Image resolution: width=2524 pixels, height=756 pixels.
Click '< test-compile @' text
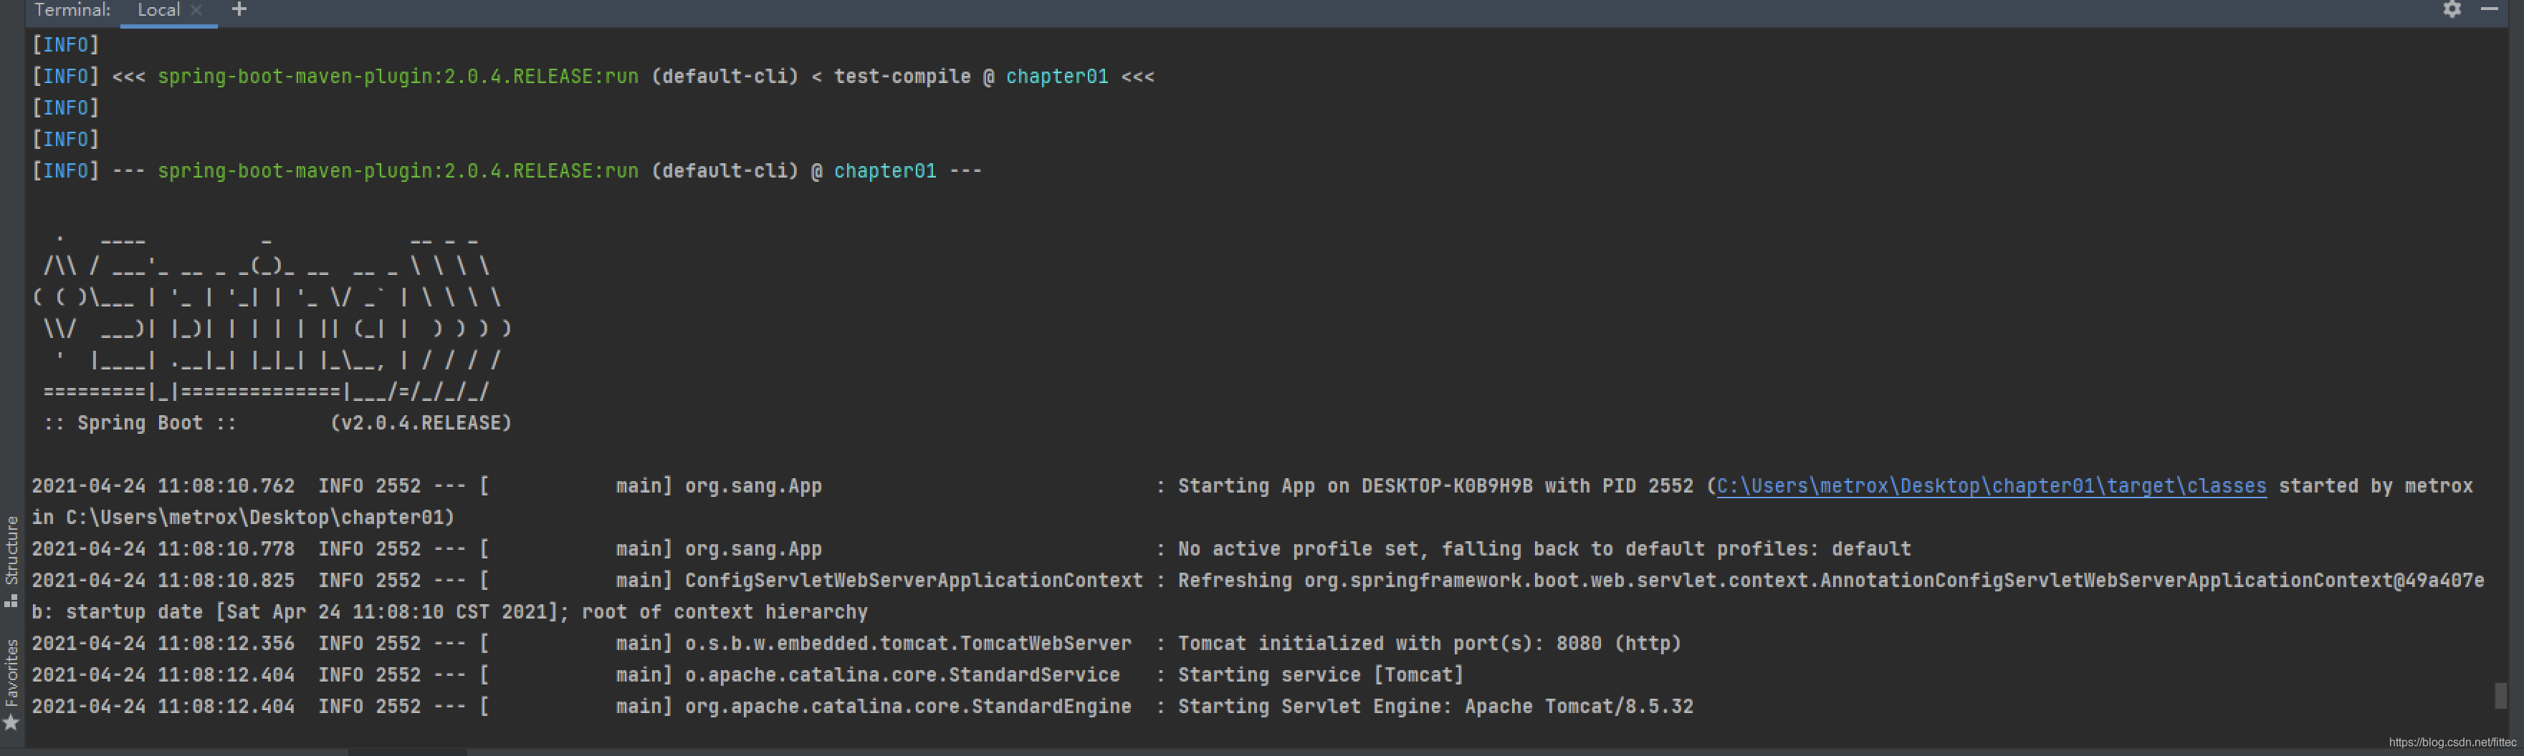[x=902, y=77]
